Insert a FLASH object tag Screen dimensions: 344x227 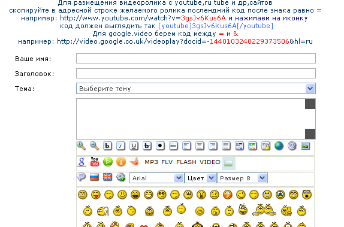pyautogui.click(x=186, y=162)
